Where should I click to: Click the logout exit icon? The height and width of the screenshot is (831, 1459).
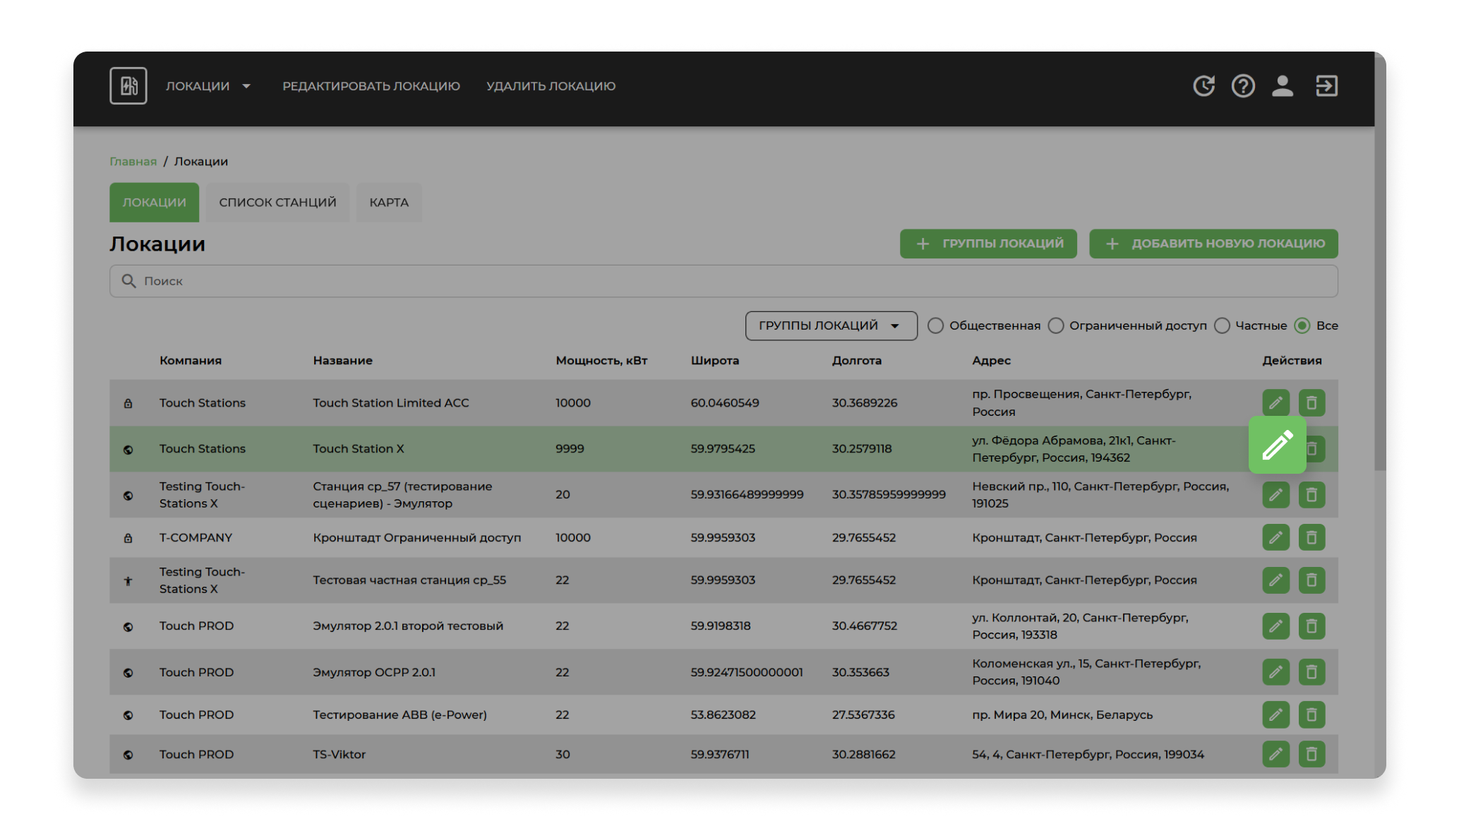click(x=1326, y=85)
